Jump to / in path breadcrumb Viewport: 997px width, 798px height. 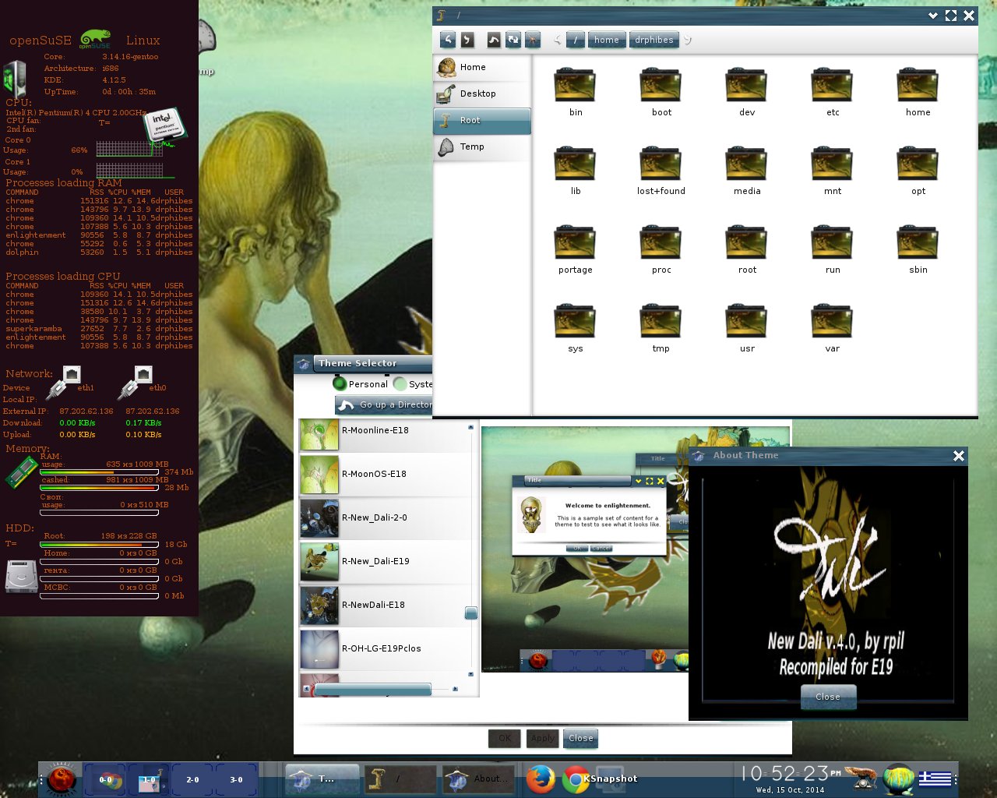pos(576,40)
